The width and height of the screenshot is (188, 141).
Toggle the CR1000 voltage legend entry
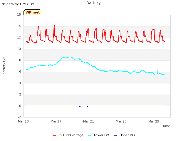[x=68, y=135]
